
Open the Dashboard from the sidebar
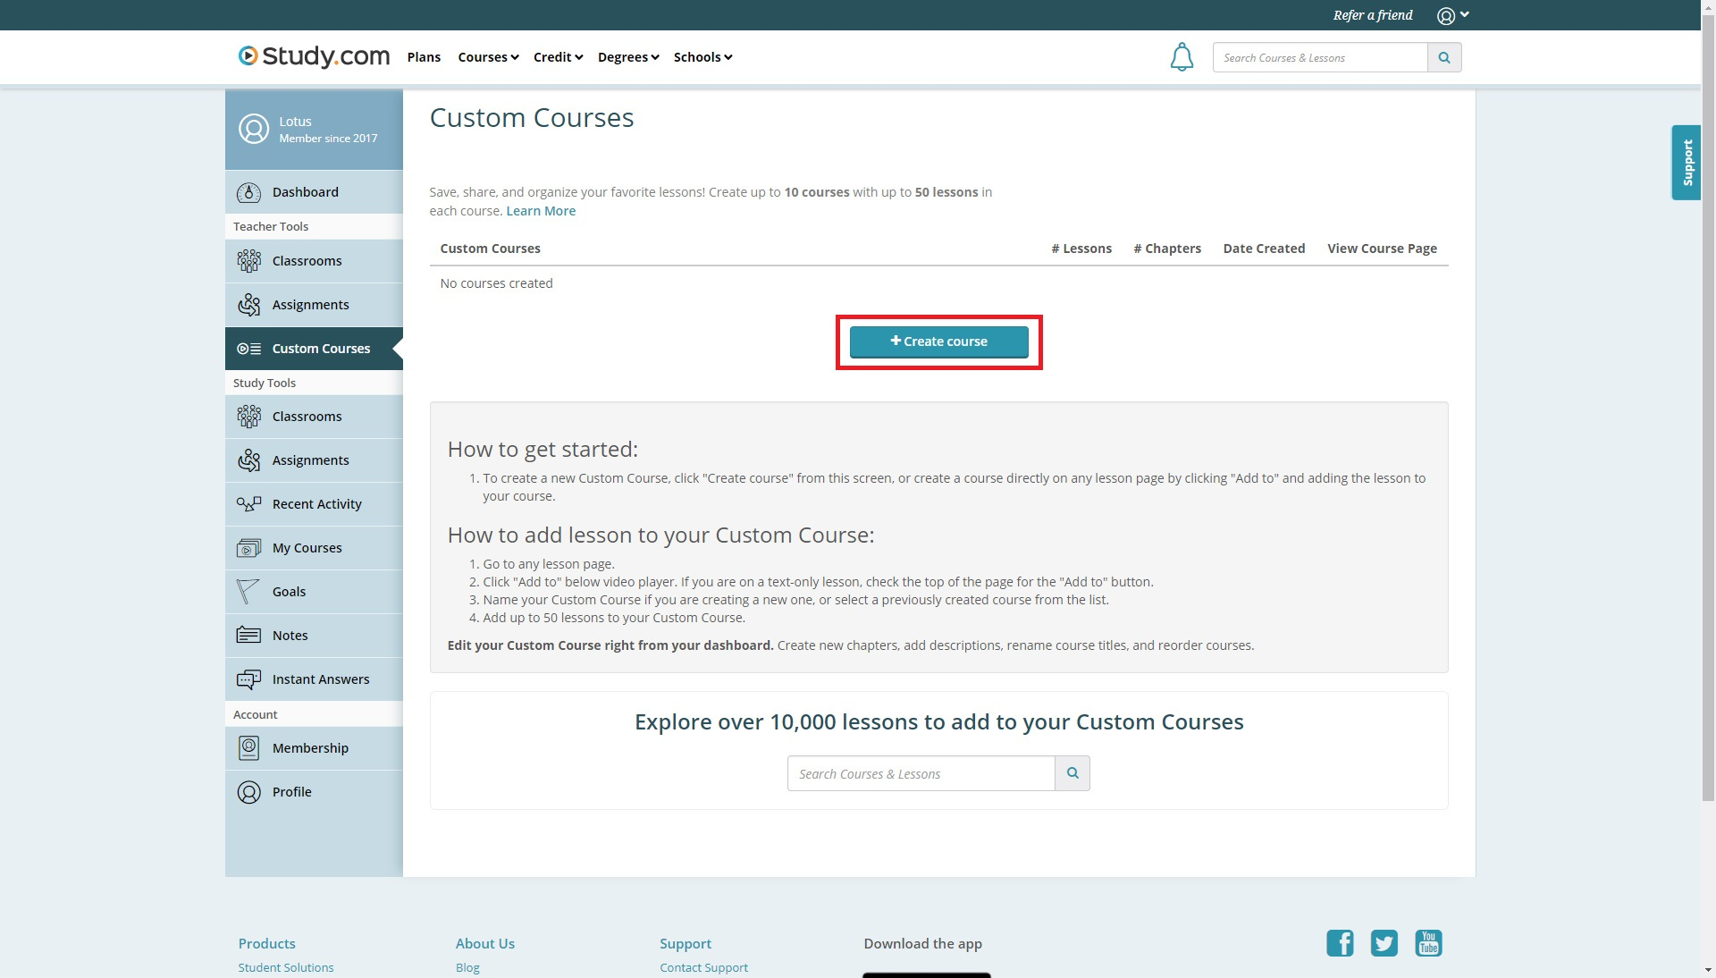click(305, 191)
